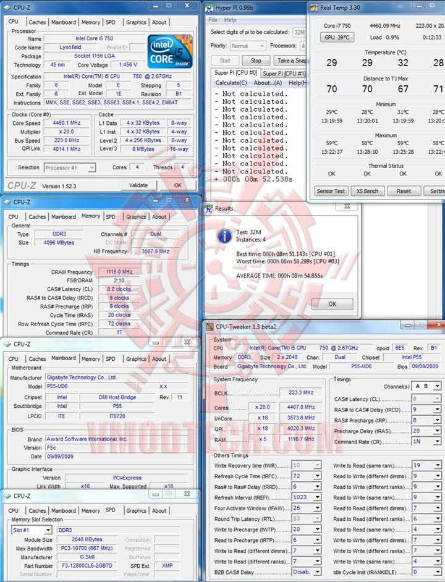Click the Hyper PI title bar icon
The width and height of the screenshot is (445, 582).
209,8
